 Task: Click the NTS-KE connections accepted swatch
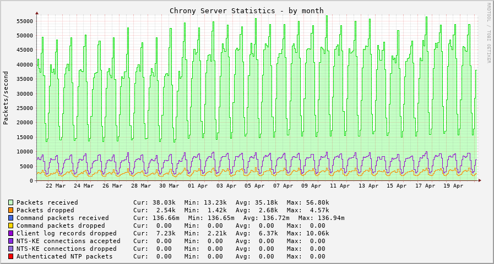pos(11,241)
